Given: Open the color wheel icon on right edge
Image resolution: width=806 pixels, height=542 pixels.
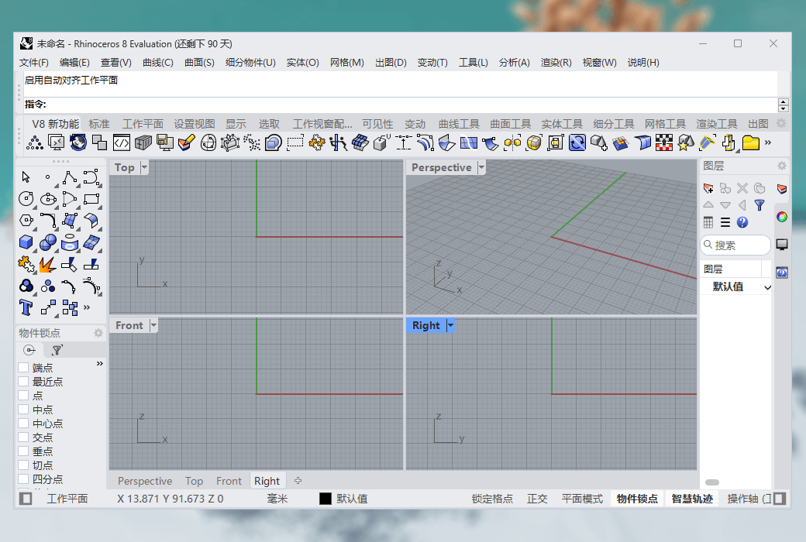Looking at the screenshot, I should pyautogui.click(x=782, y=217).
